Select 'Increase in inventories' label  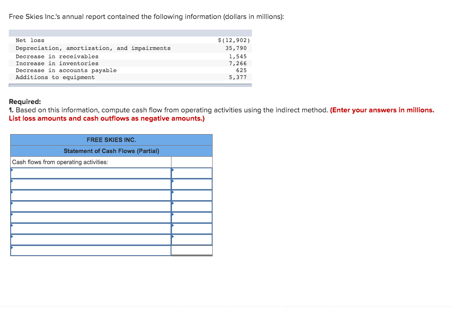tap(57, 63)
